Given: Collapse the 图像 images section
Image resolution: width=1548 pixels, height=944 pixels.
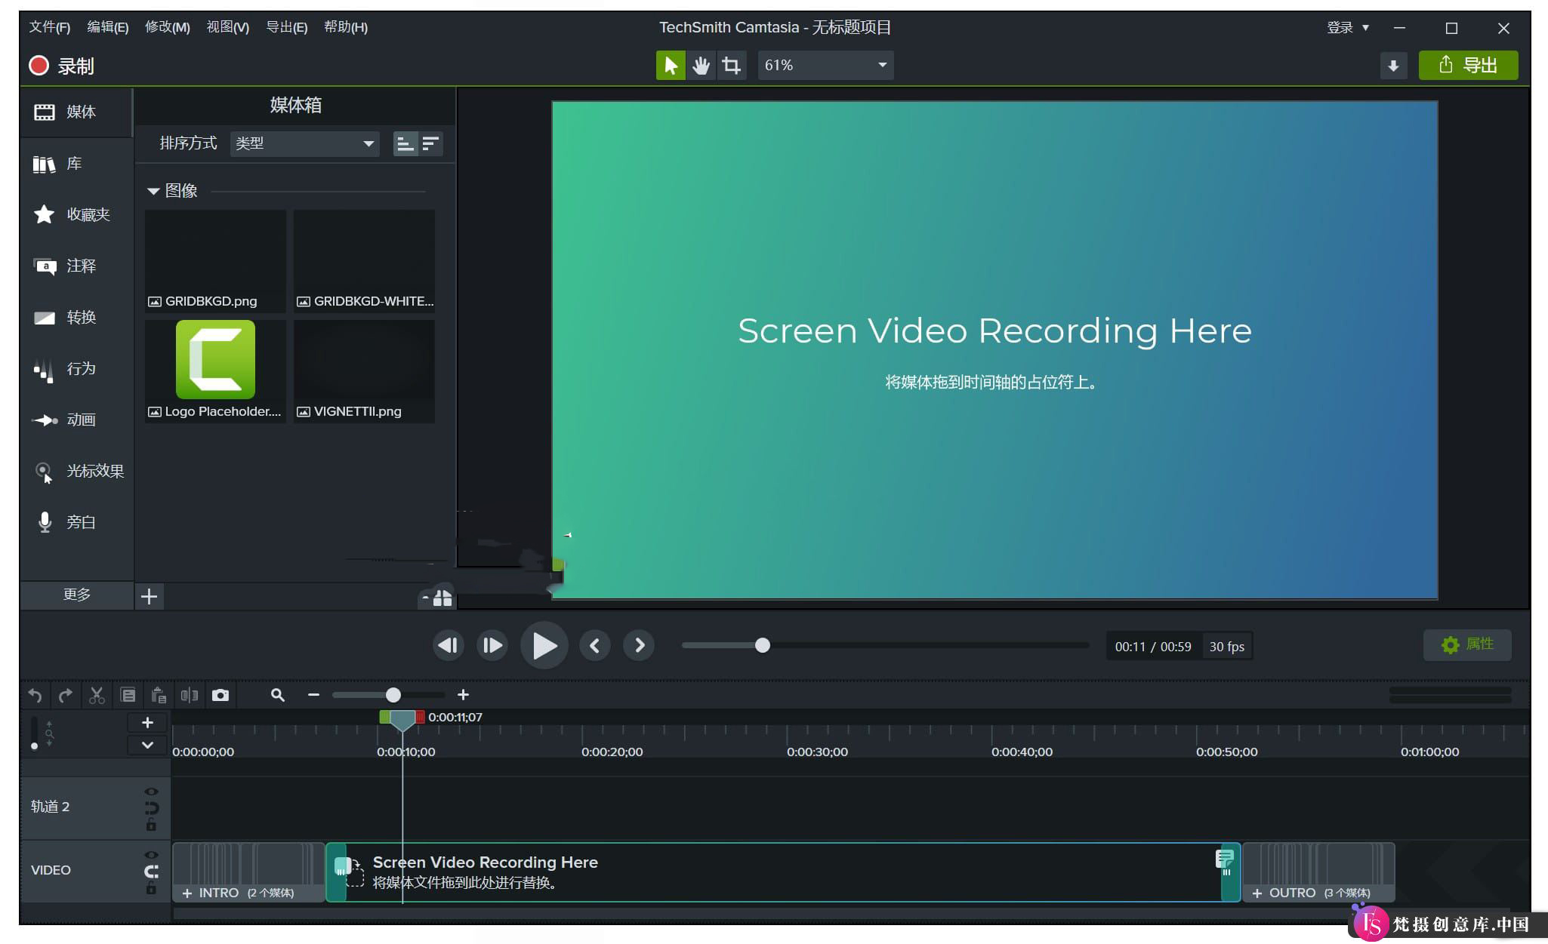Looking at the screenshot, I should click(153, 192).
